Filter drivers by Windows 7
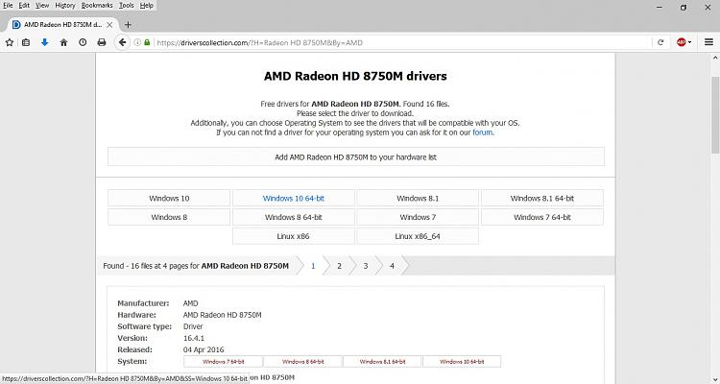 click(418, 217)
